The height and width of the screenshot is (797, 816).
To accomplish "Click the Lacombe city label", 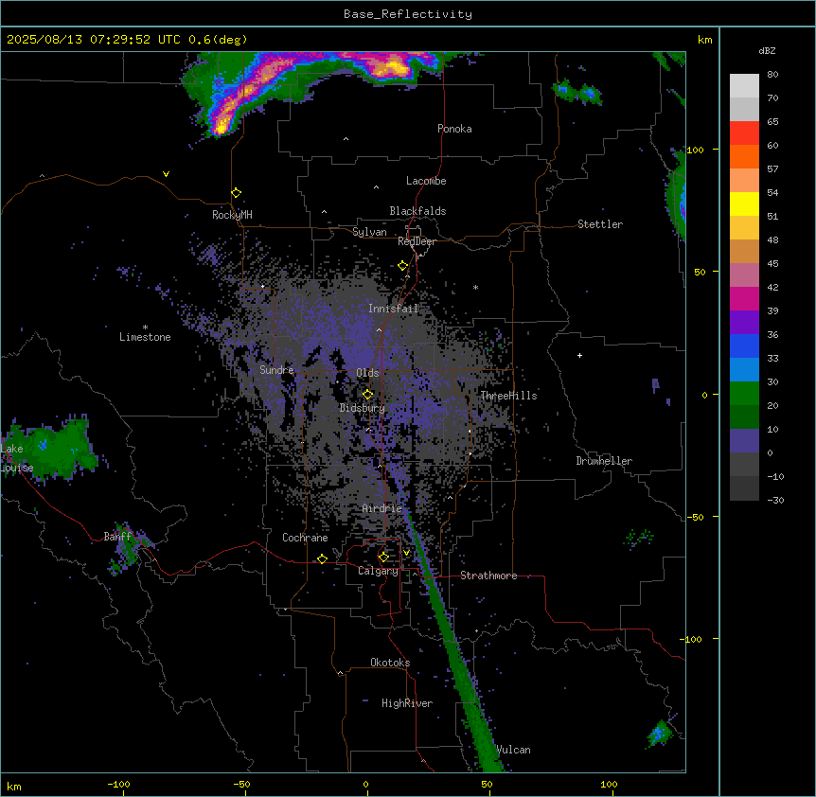I will (426, 181).
